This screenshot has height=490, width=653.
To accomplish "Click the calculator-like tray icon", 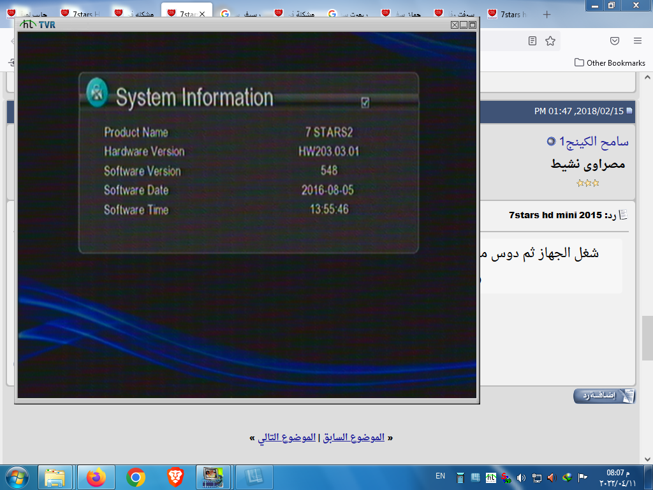I will point(460,478).
